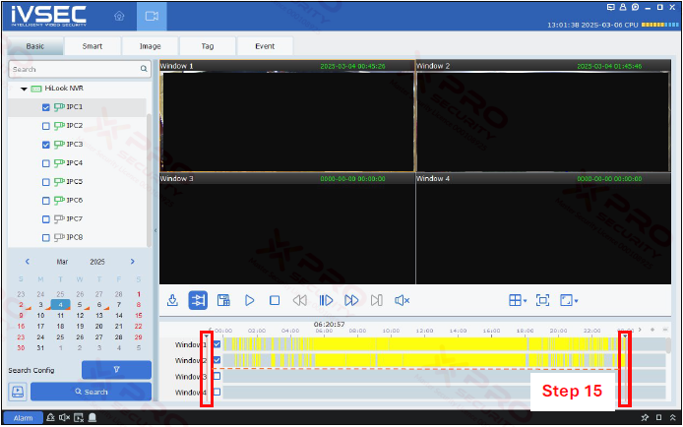Stop playback with the square button
The height and width of the screenshot is (427, 683).
click(275, 300)
